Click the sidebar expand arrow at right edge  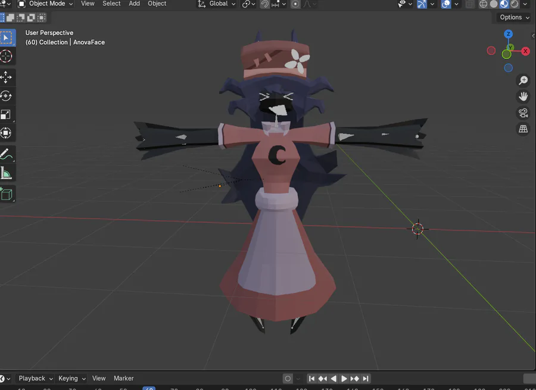pos(533,36)
